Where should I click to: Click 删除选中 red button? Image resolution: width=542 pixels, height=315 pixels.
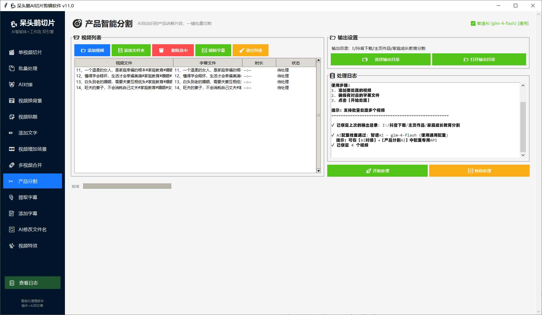173,50
